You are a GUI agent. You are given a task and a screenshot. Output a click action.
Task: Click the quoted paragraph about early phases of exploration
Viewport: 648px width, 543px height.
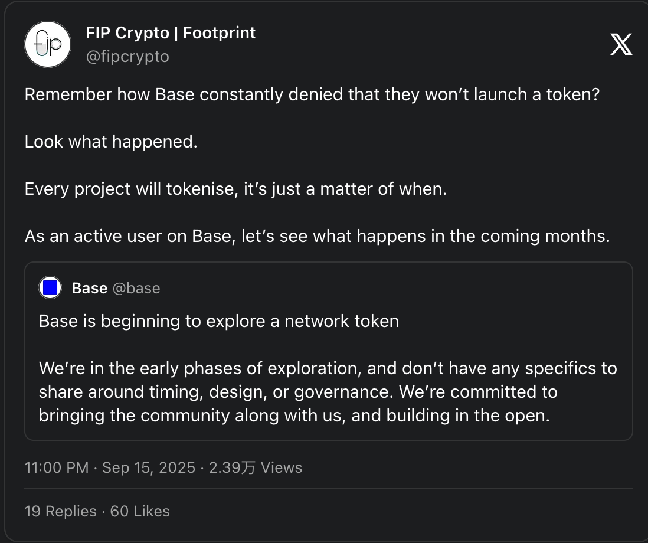tap(328, 369)
